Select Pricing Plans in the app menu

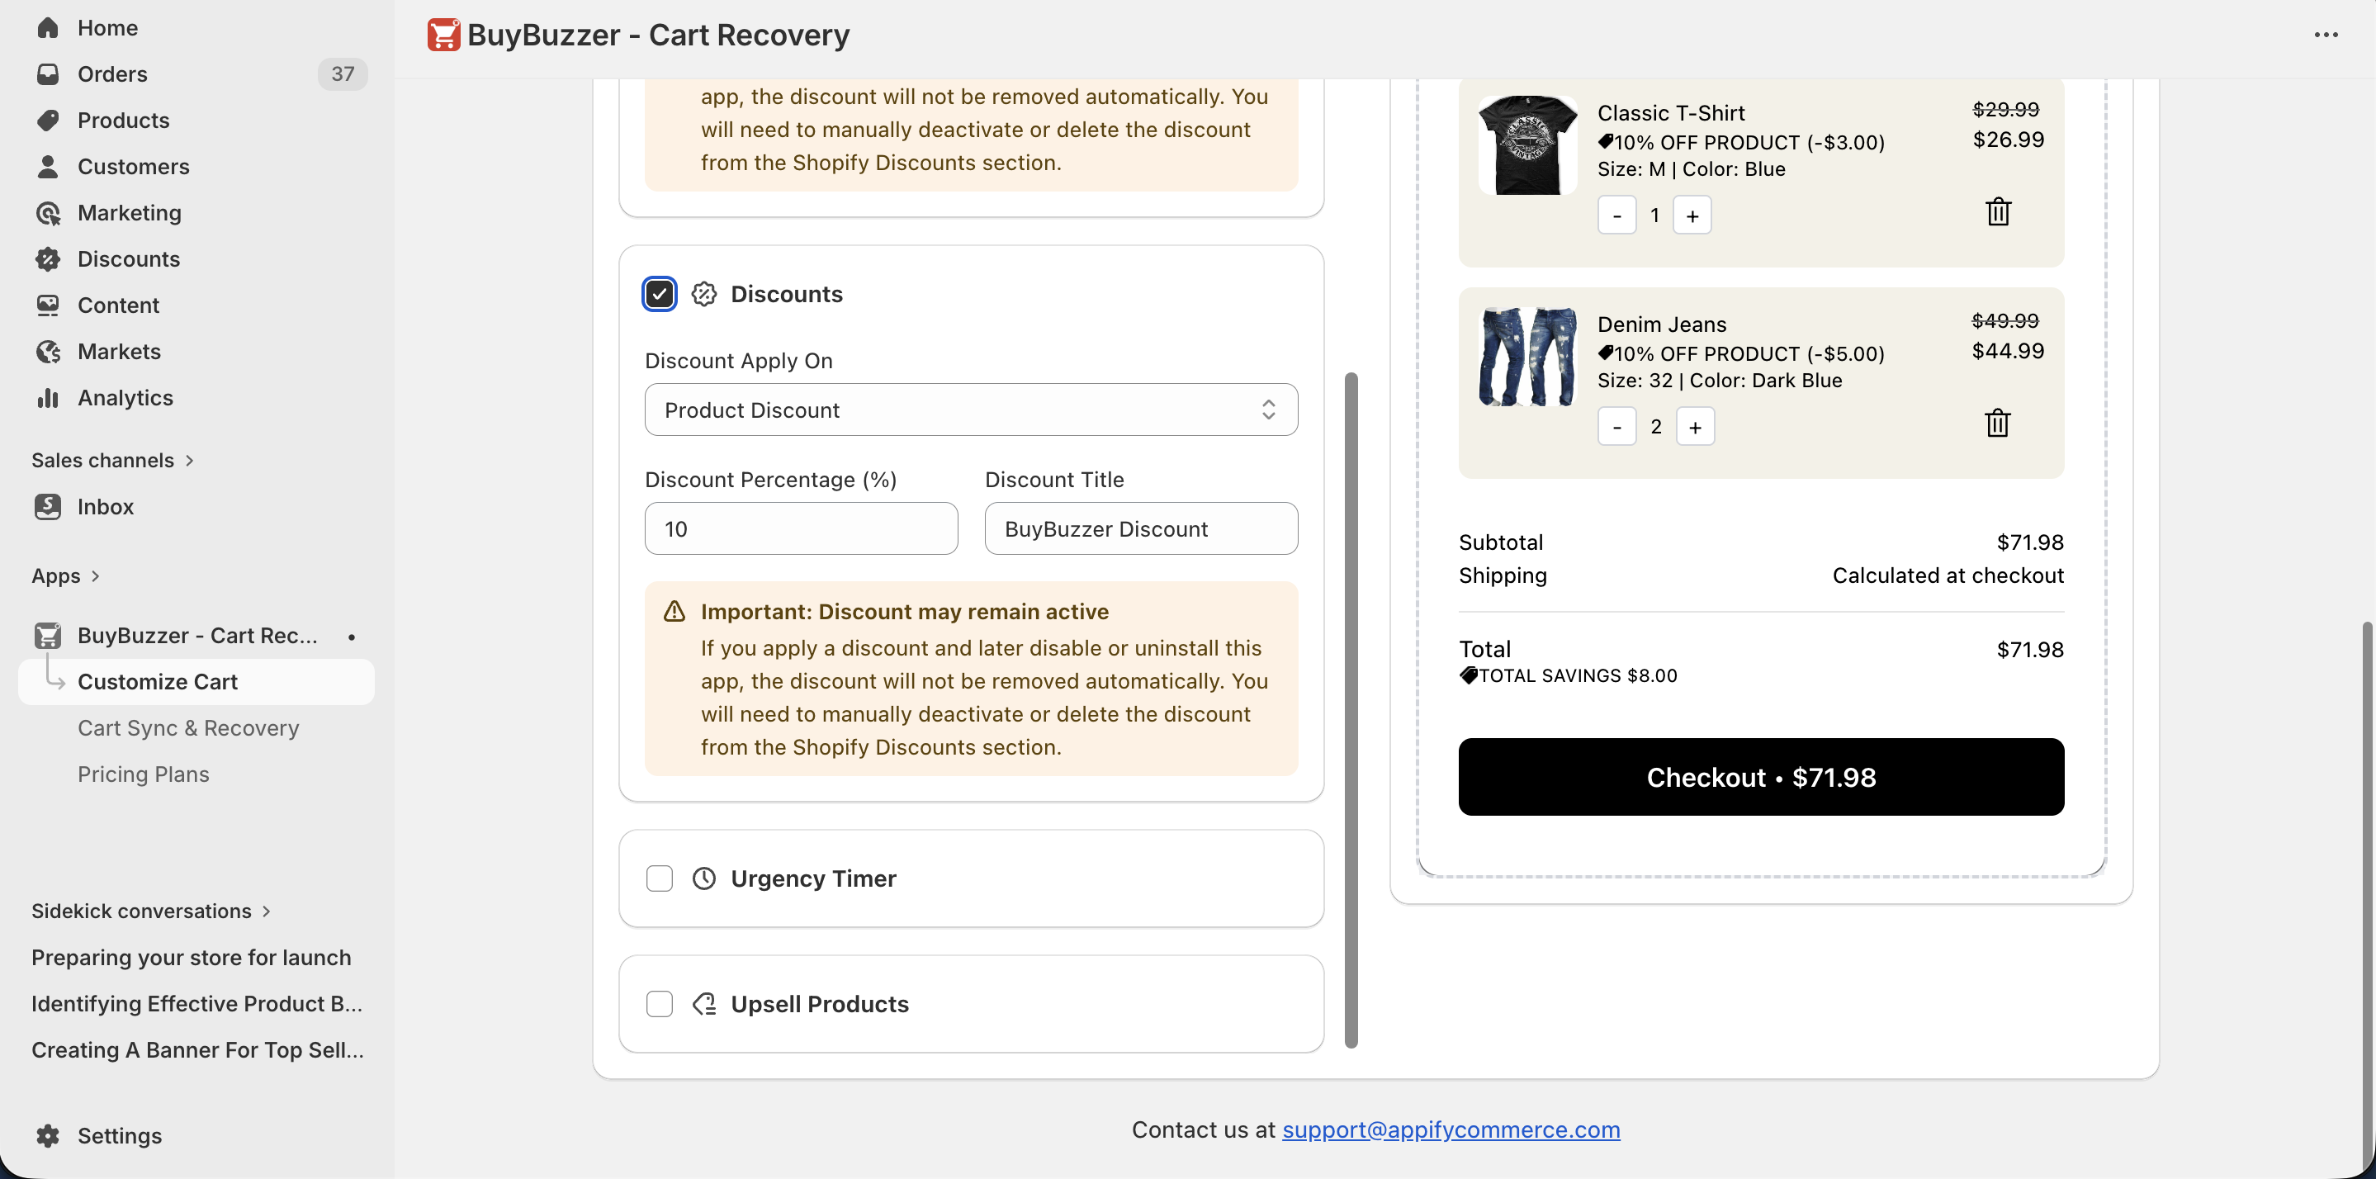coord(143,774)
